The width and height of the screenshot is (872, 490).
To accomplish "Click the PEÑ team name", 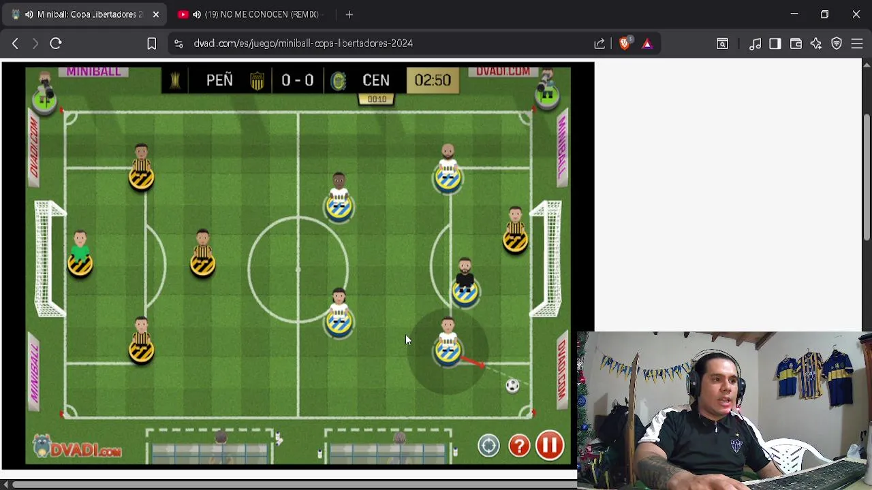I will (x=219, y=80).
